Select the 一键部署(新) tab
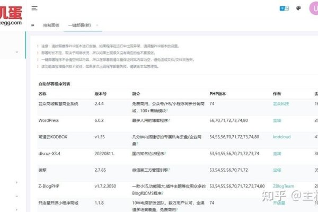This screenshot has height=212, width=318. pos(79,25)
